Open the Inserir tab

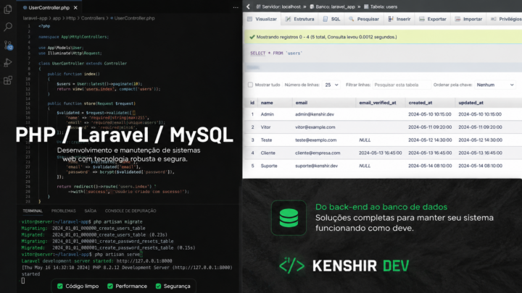(x=399, y=19)
